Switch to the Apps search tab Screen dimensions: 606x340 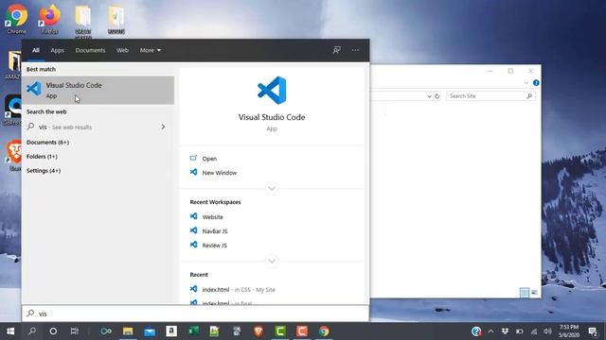[57, 50]
